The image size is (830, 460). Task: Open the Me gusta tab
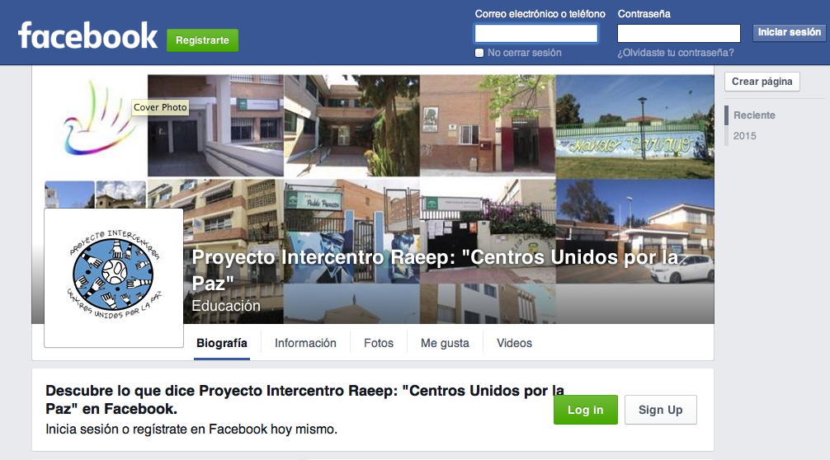click(445, 343)
